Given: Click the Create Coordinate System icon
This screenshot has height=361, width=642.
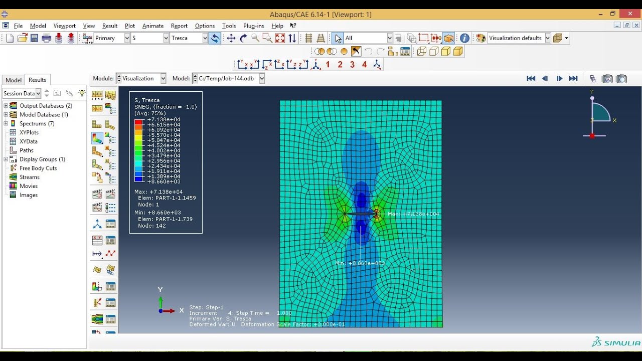Looking at the screenshot, I should click(x=97, y=224).
